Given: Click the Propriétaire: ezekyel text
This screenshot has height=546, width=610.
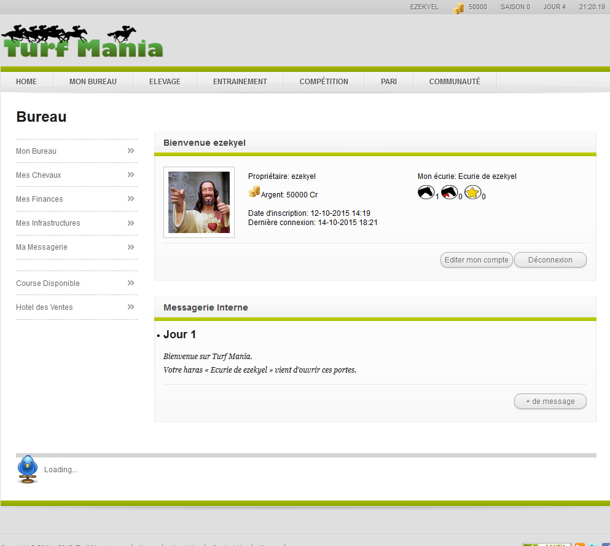Looking at the screenshot, I should (282, 176).
